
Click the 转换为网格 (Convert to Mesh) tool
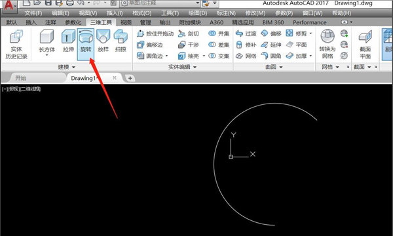pyautogui.click(x=327, y=44)
